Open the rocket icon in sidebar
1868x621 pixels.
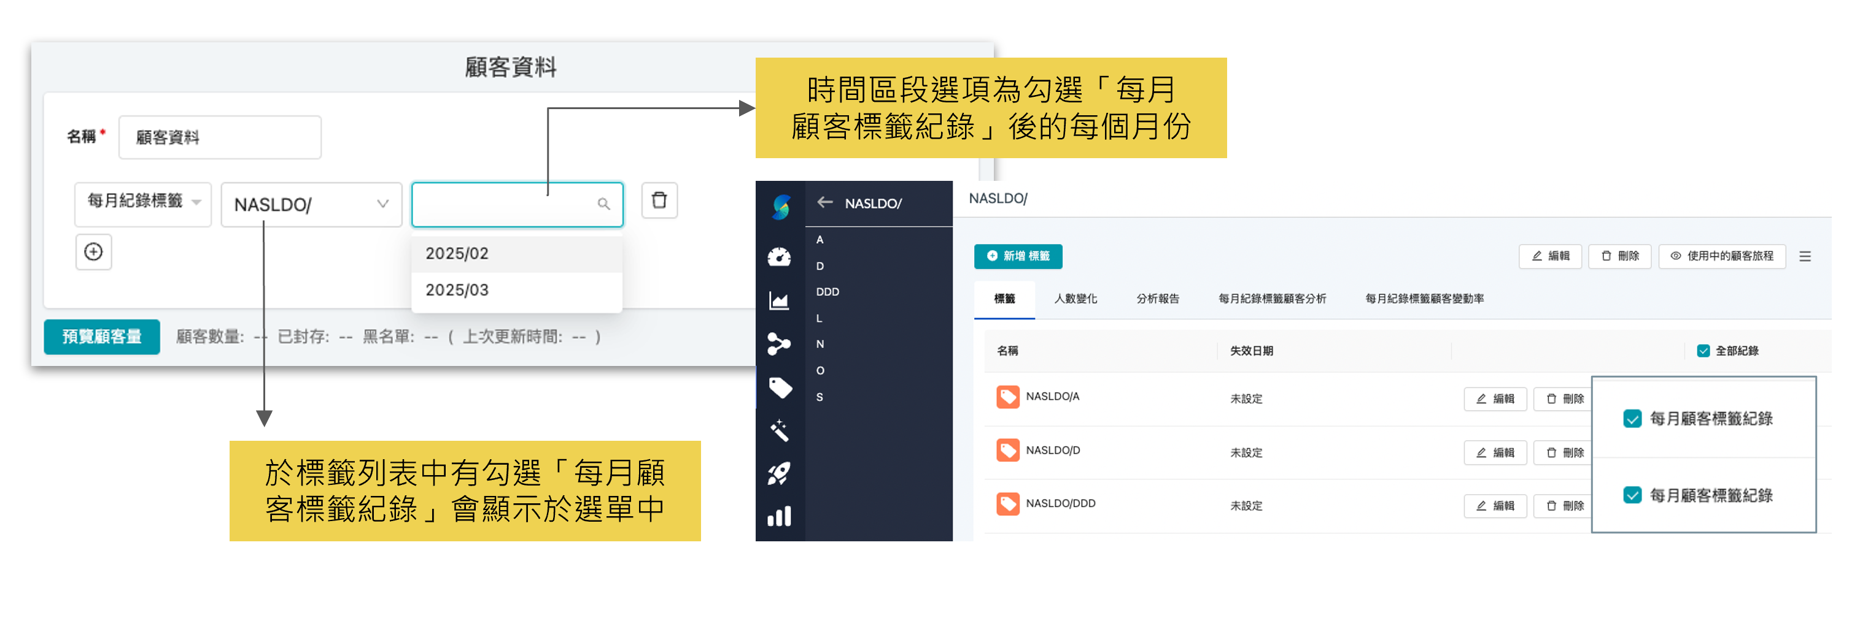779,474
